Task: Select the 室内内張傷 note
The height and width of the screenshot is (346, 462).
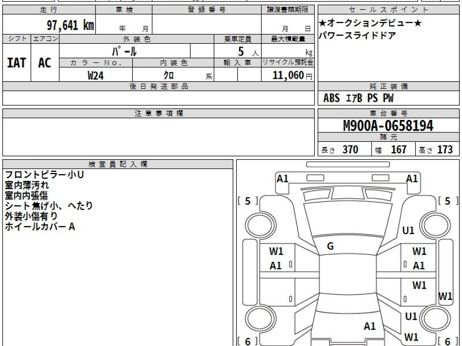Action: click(27, 195)
